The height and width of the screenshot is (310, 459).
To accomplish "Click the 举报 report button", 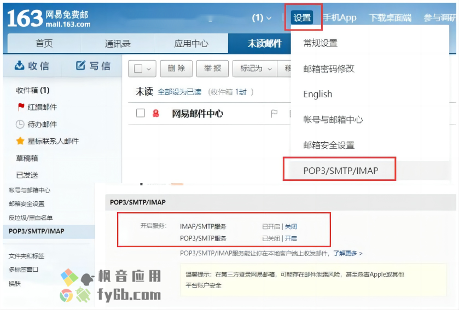I will [x=212, y=68].
